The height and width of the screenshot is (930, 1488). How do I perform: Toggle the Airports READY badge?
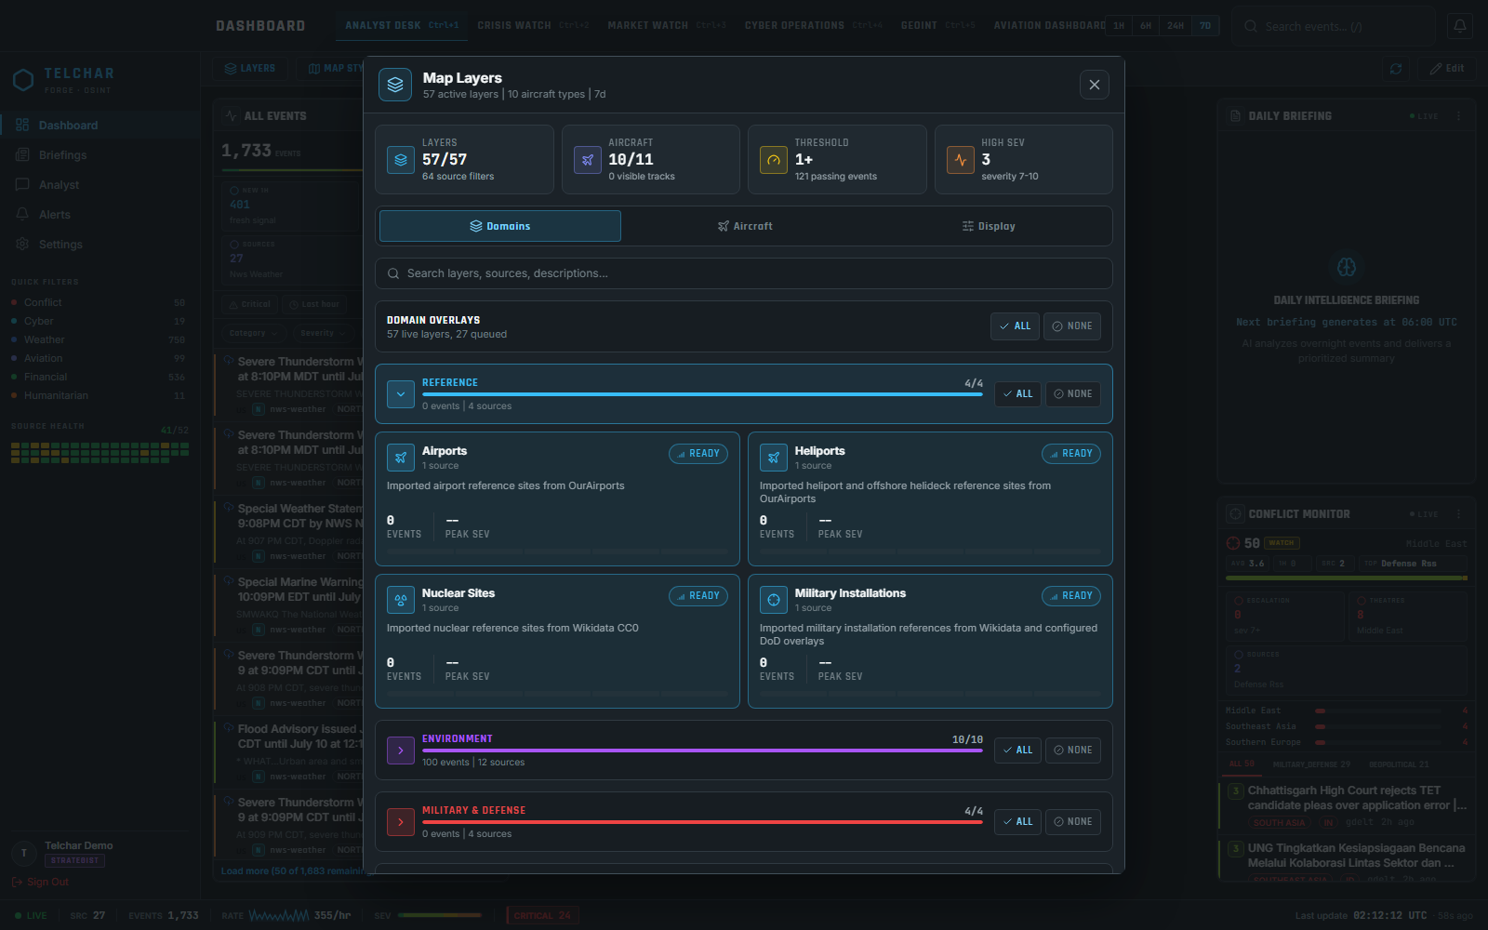(x=698, y=454)
